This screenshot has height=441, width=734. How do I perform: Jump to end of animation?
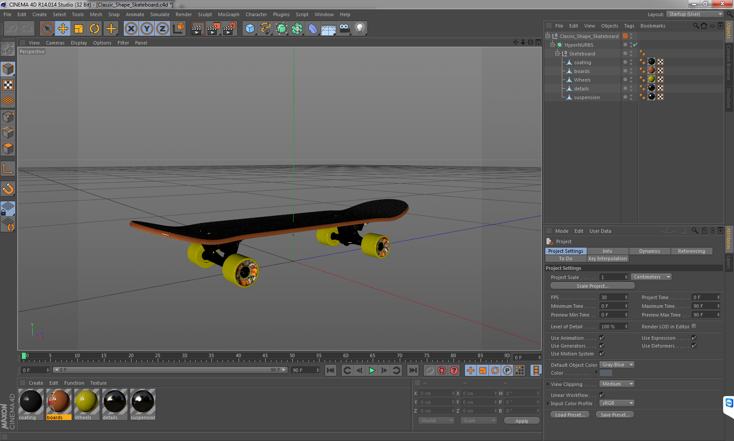(413, 370)
